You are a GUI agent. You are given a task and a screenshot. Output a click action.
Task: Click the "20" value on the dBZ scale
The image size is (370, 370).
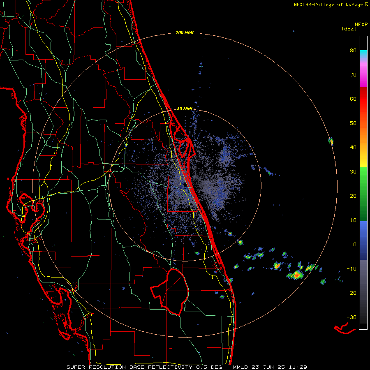pyautogui.click(x=353, y=196)
